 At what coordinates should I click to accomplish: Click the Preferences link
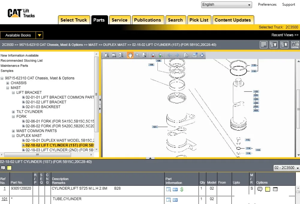267,4
